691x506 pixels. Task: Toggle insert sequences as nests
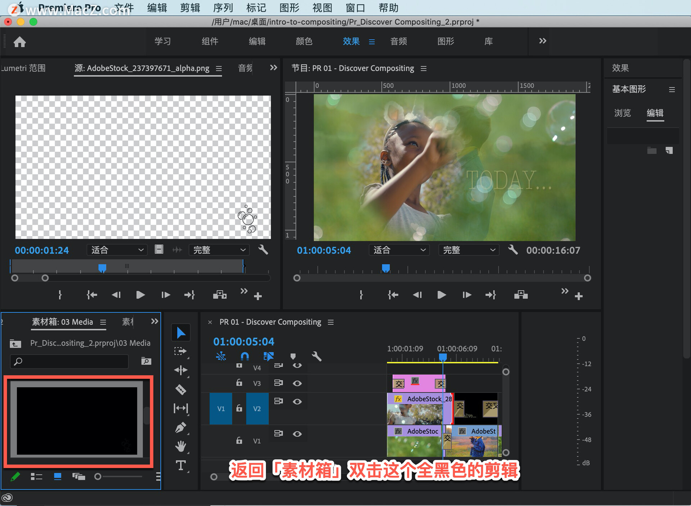coord(221,356)
